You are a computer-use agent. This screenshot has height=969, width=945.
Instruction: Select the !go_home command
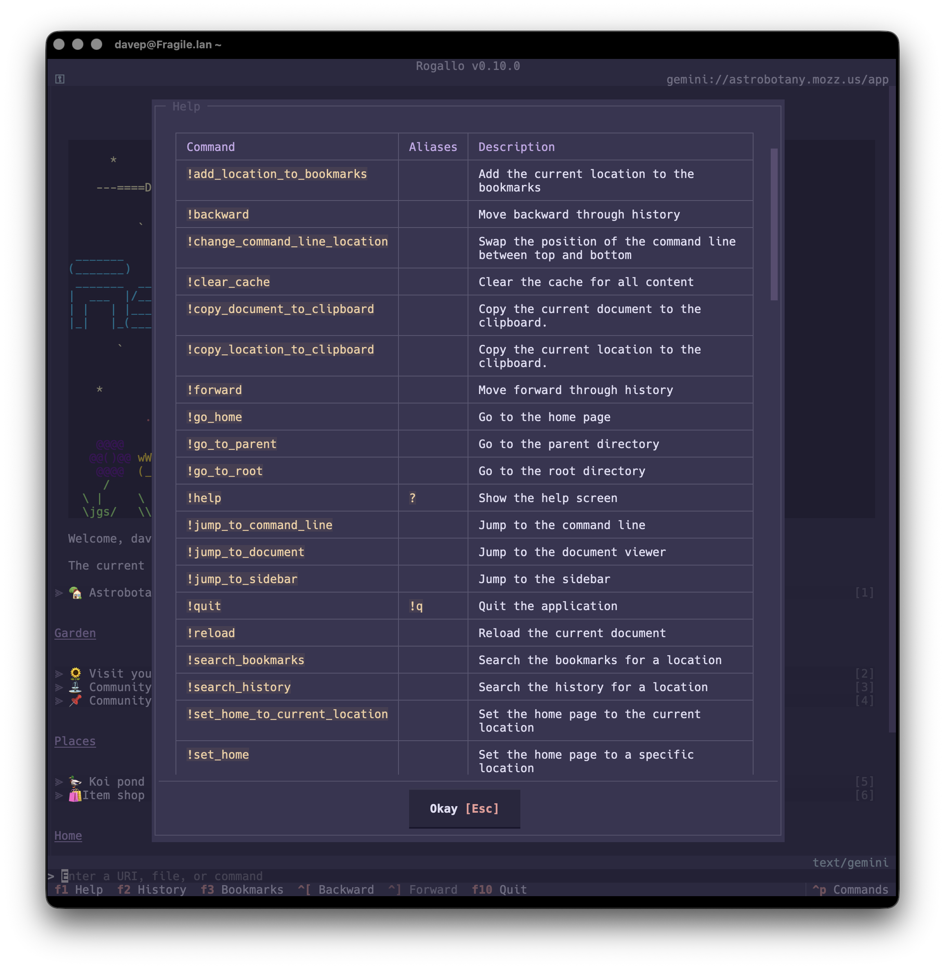pos(214,417)
